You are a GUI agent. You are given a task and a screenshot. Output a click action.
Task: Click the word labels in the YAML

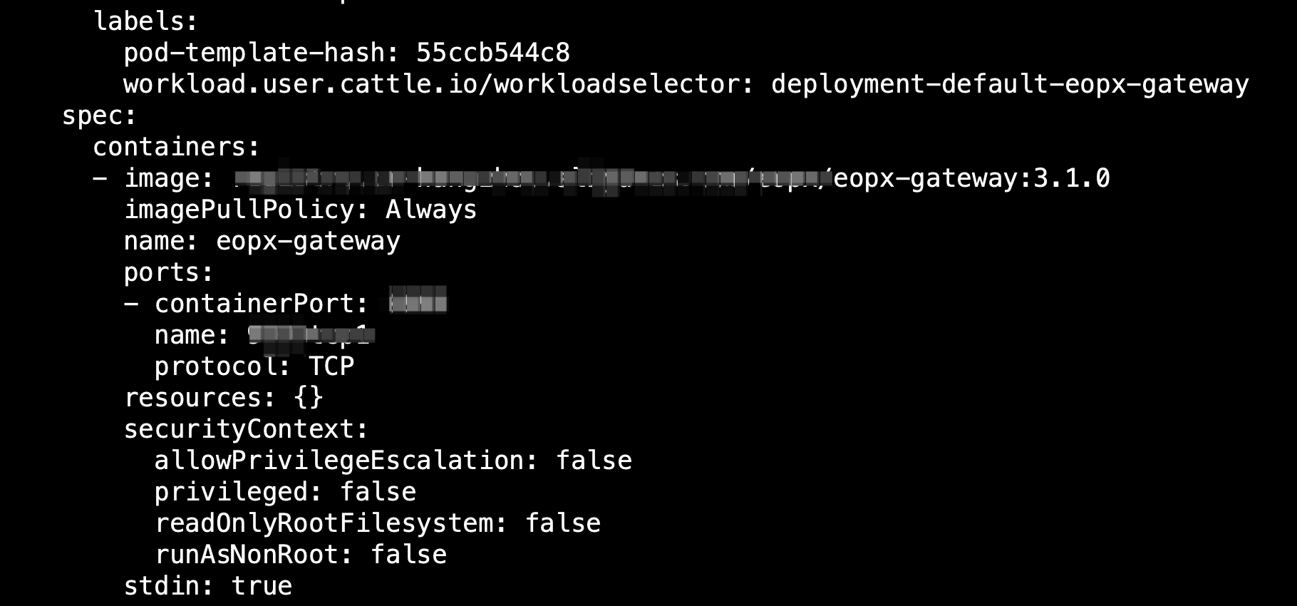[x=145, y=21]
